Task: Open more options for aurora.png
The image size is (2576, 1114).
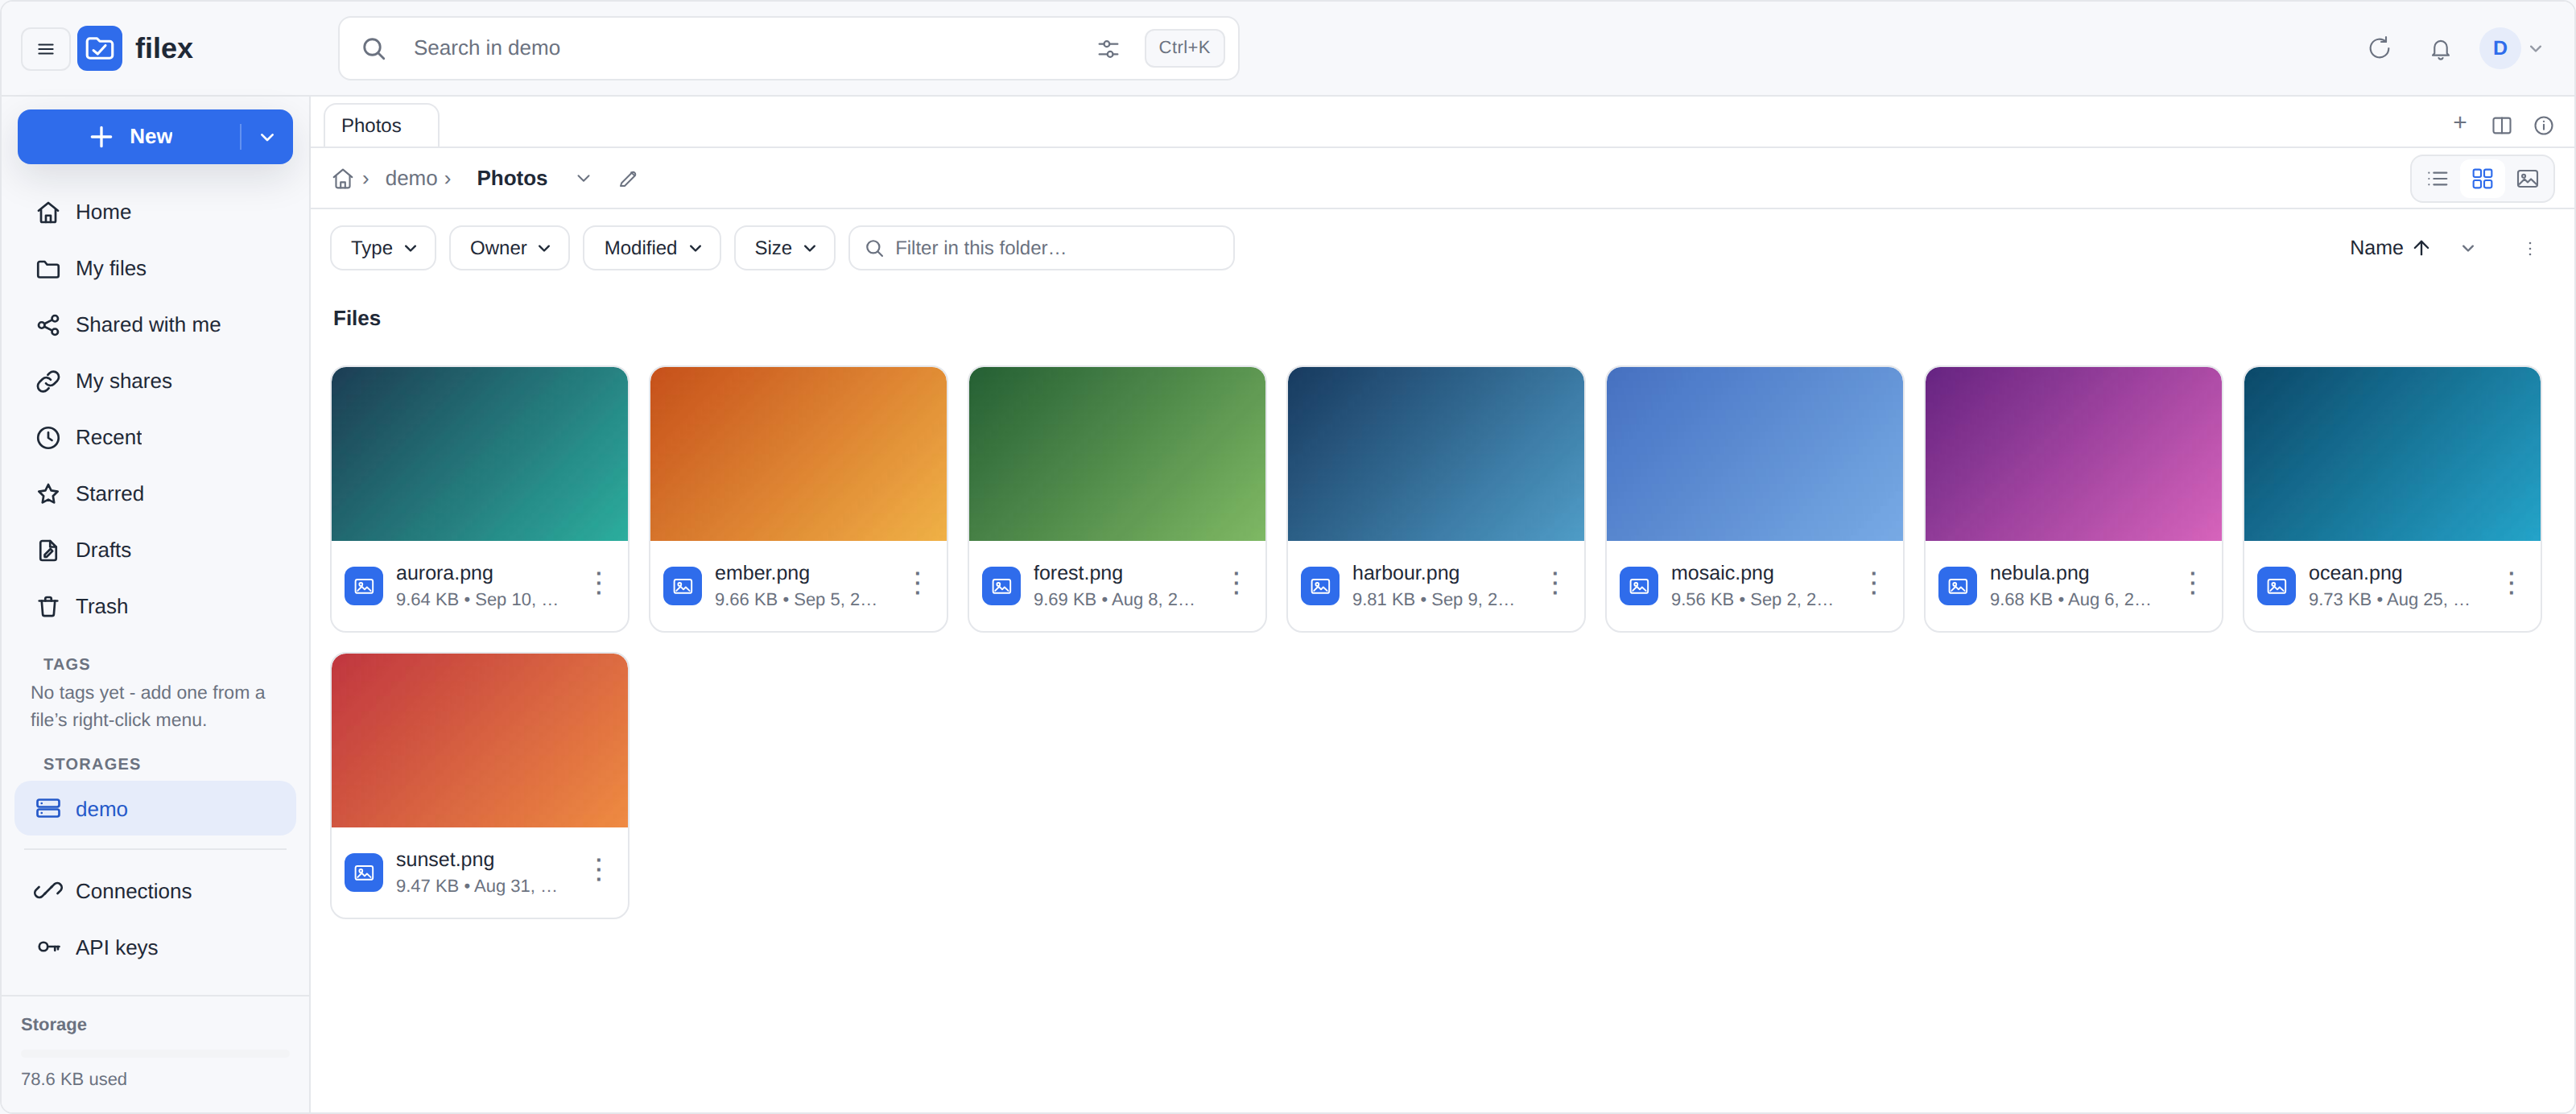Action: click(x=598, y=583)
